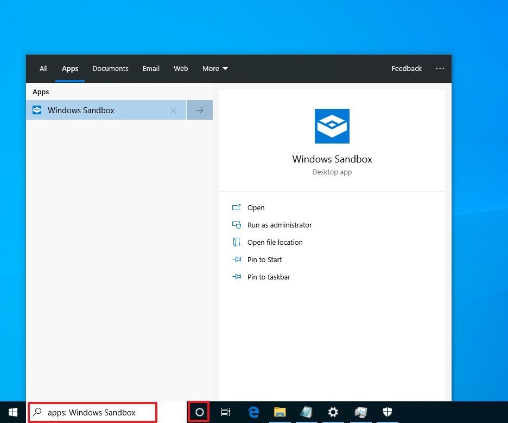The height and width of the screenshot is (423, 508).
Task: Launch Microsoft Edge from the taskbar
Action: [x=253, y=412]
